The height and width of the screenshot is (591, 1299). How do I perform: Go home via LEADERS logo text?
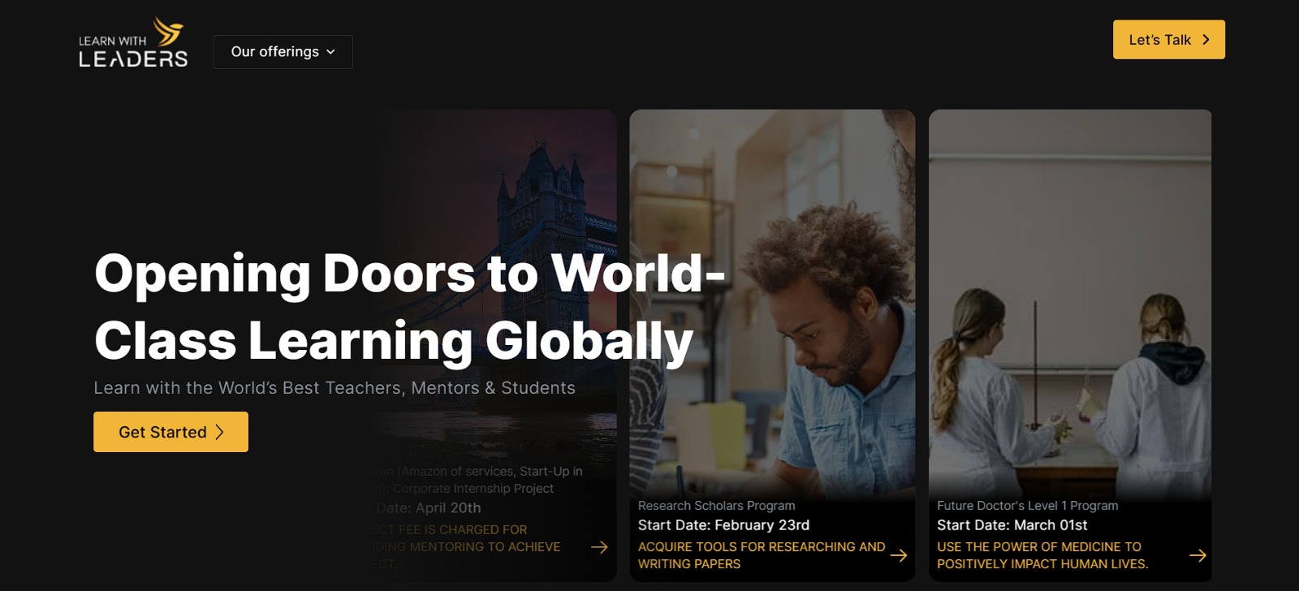point(133,58)
